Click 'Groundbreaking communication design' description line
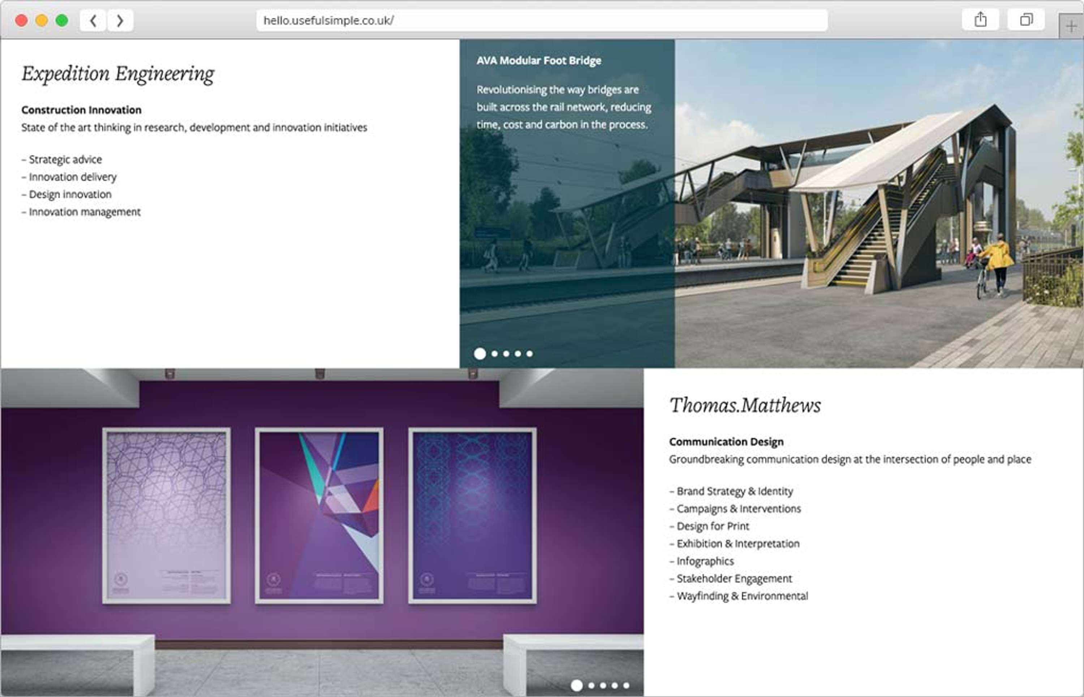This screenshot has height=697, width=1084. pyautogui.click(x=851, y=459)
